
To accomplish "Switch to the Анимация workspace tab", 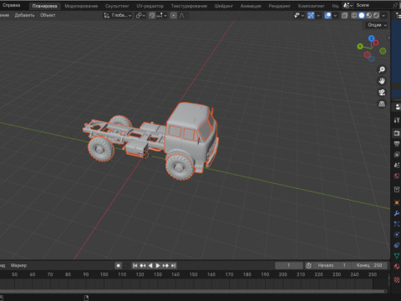I will [251, 6].
